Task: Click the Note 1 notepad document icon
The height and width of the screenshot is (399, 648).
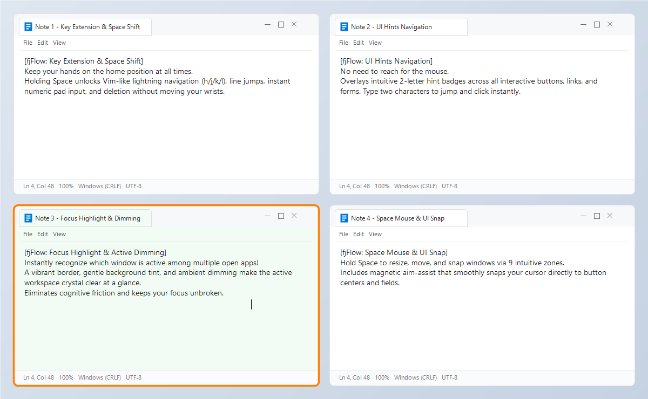Action: point(28,26)
